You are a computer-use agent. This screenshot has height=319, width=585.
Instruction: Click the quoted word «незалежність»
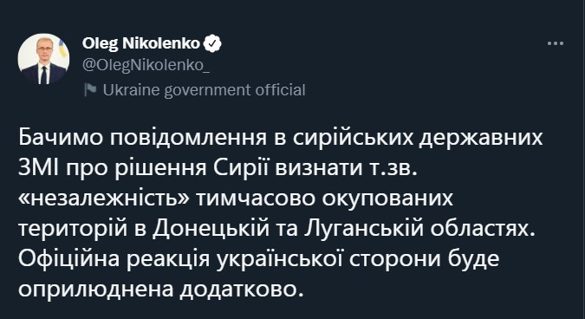(x=105, y=199)
